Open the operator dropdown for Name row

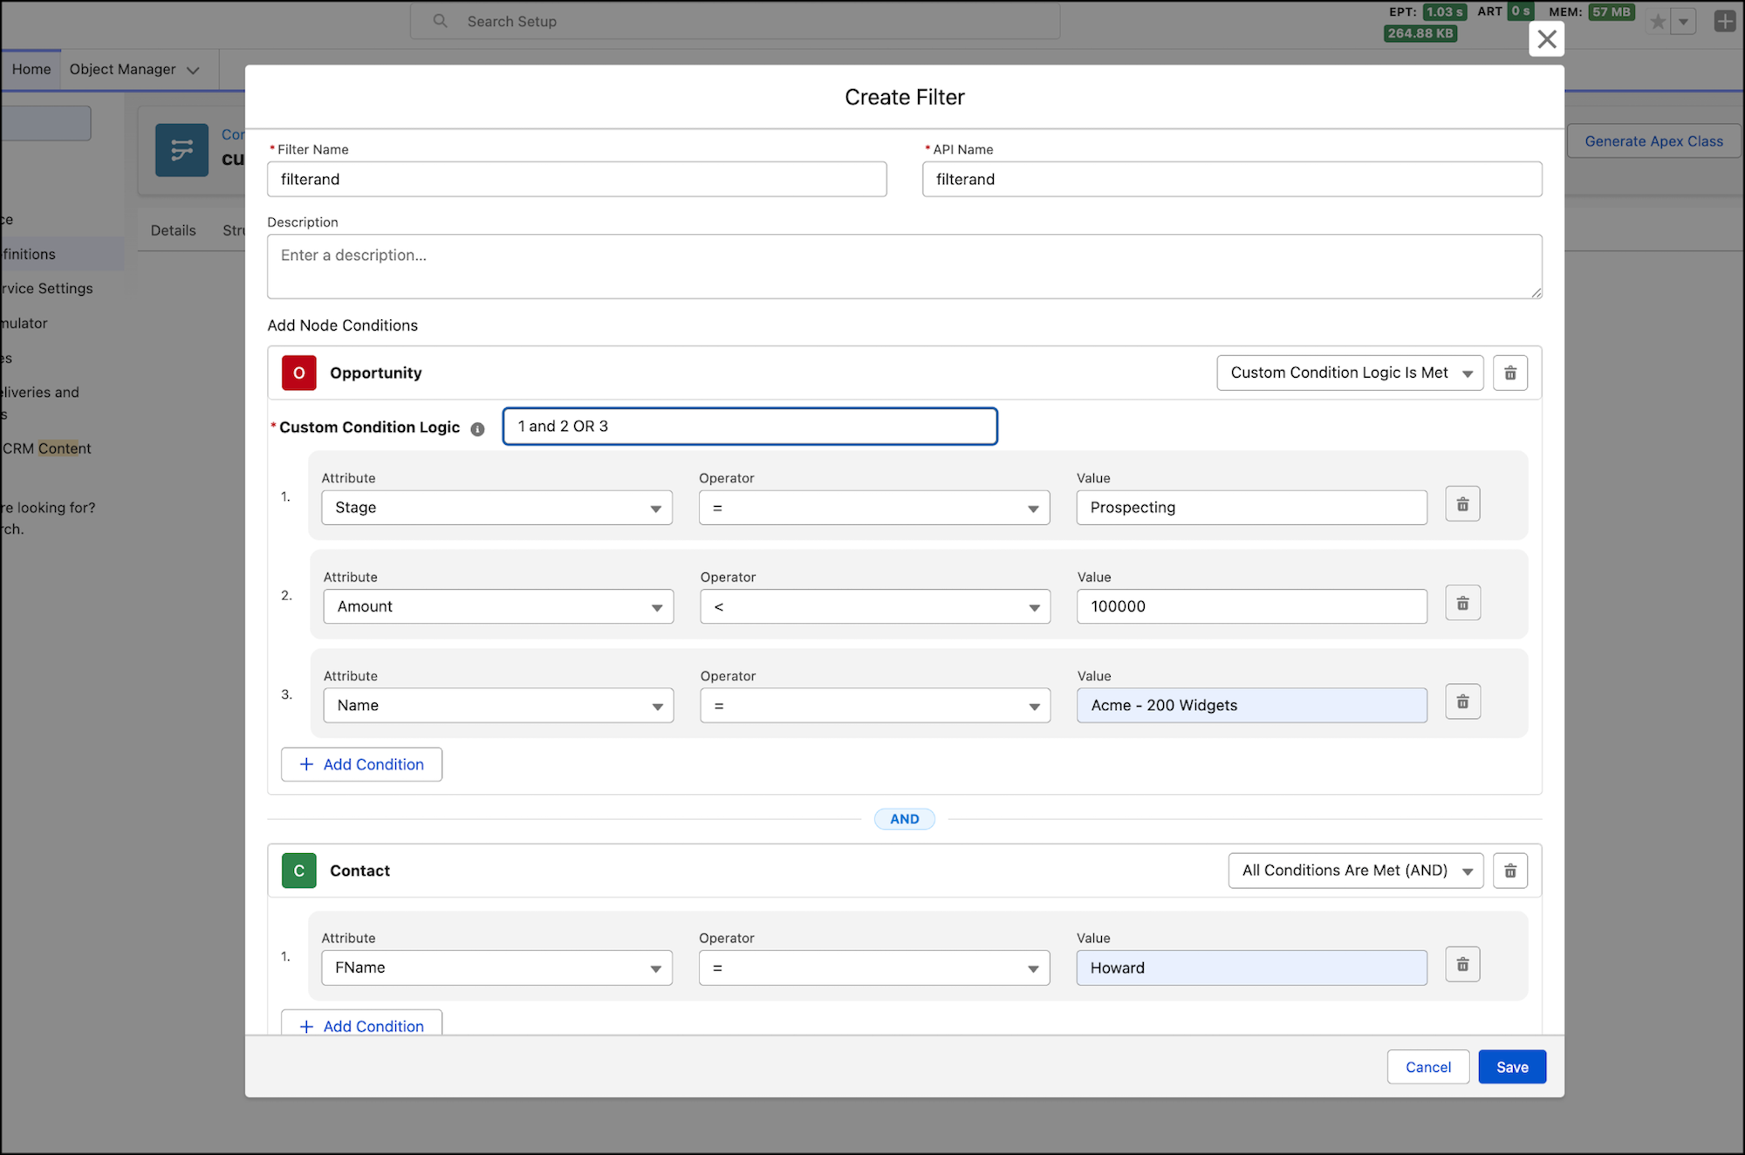875,706
